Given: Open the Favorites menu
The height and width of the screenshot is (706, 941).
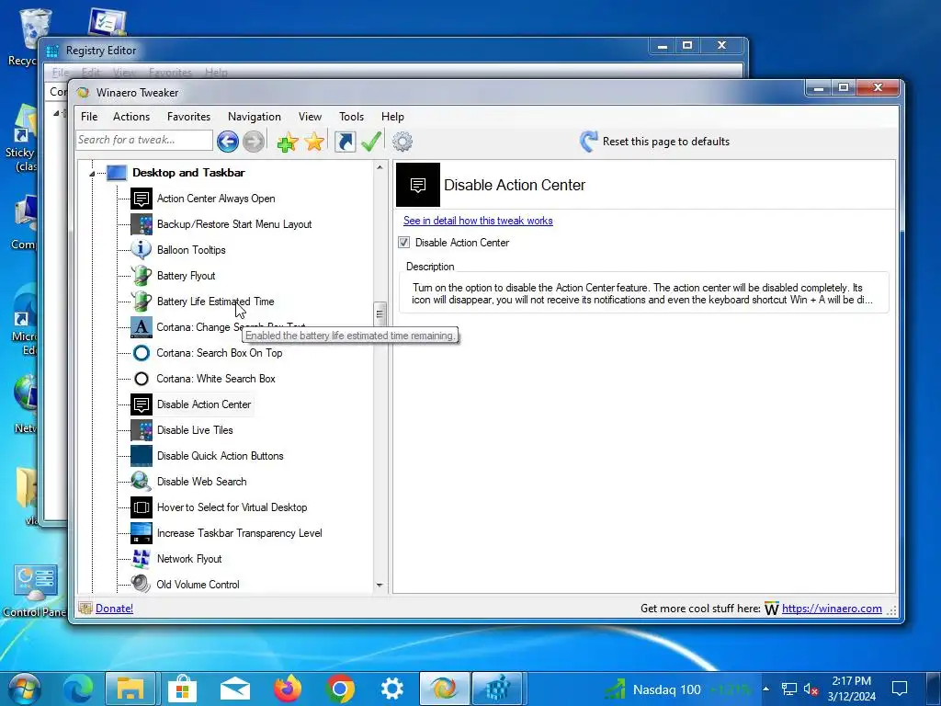Looking at the screenshot, I should (x=189, y=117).
